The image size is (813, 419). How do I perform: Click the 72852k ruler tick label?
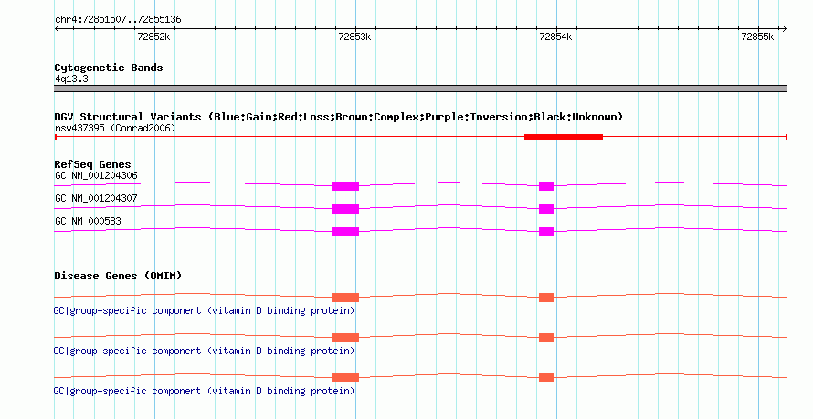153,37
